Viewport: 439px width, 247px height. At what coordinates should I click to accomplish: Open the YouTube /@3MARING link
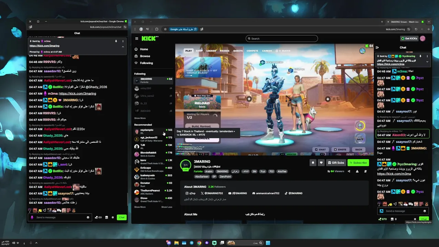coord(238,193)
